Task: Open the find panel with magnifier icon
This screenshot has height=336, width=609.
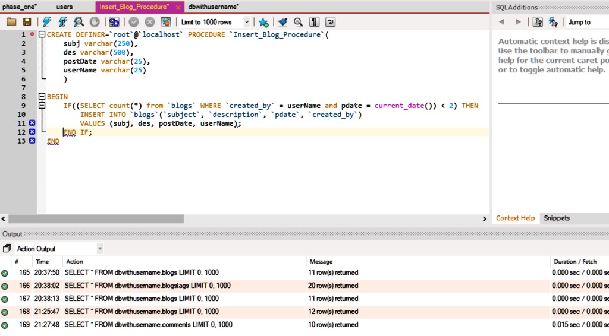Action: pos(298,22)
